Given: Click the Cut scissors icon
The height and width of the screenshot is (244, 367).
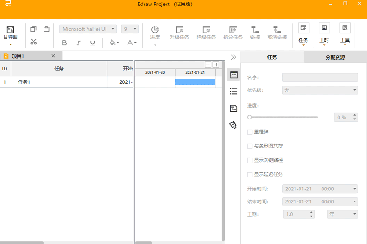Looking at the screenshot, I should 33,42.
